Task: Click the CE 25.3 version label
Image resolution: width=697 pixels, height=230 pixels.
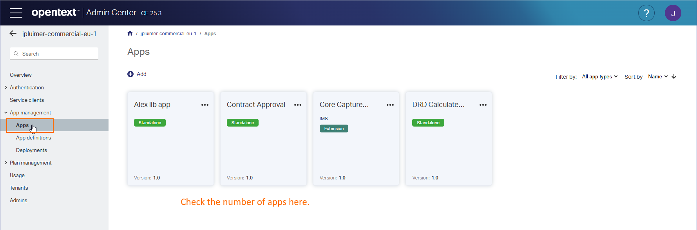Action: 151,13
